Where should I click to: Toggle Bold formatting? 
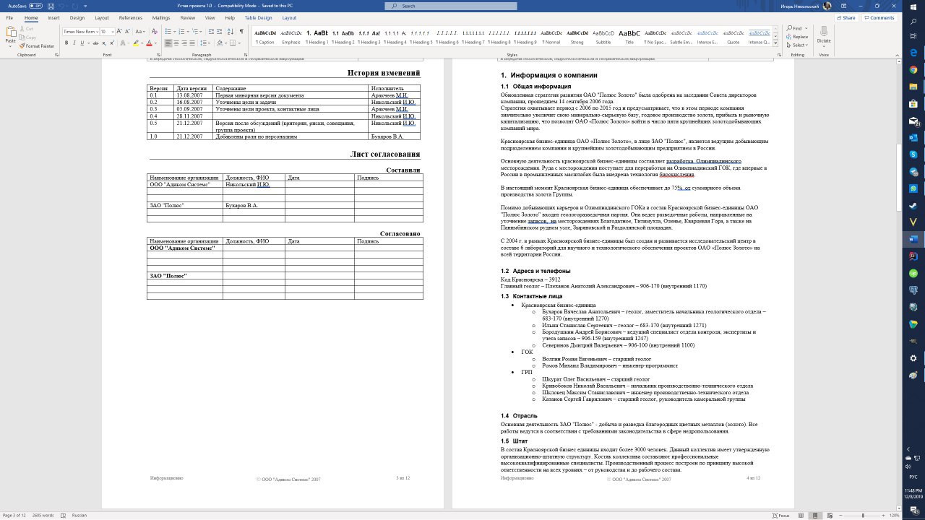[66, 43]
